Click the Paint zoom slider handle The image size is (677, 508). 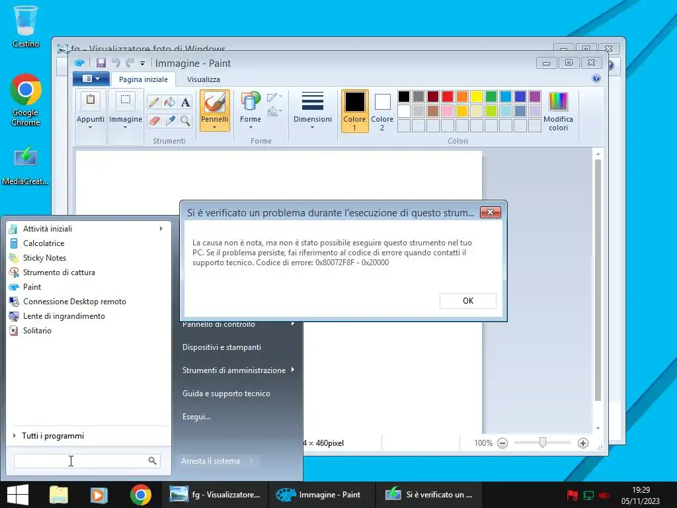coord(543,443)
